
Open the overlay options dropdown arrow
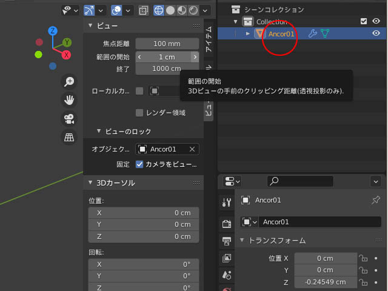128,11
